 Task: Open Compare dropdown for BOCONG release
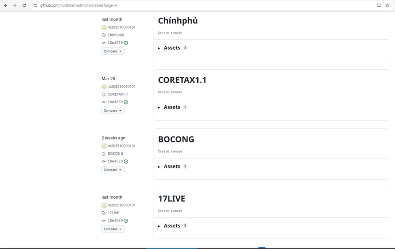pyautogui.click(x=113, y=170)
